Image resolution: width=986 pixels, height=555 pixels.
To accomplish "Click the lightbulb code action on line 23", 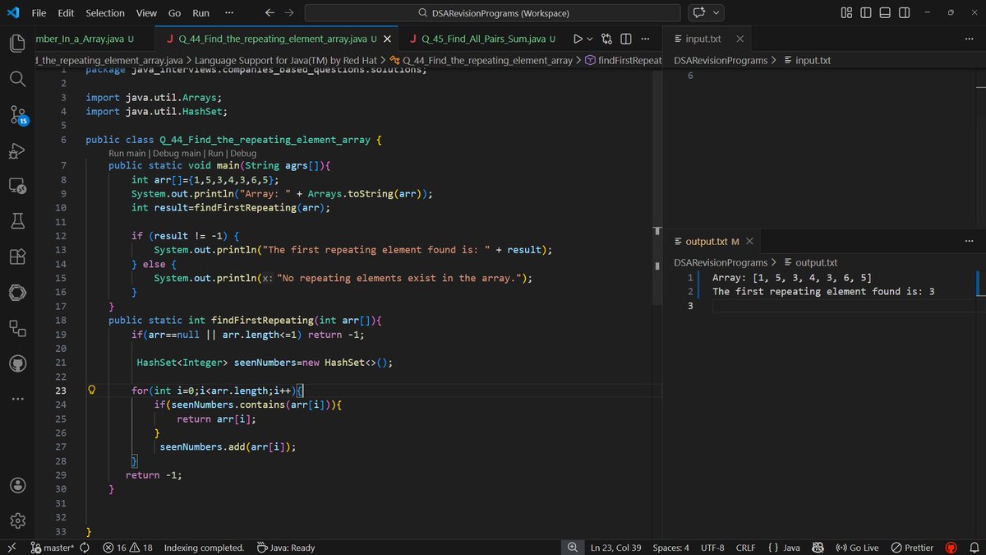I will click(x=93, y=391).
